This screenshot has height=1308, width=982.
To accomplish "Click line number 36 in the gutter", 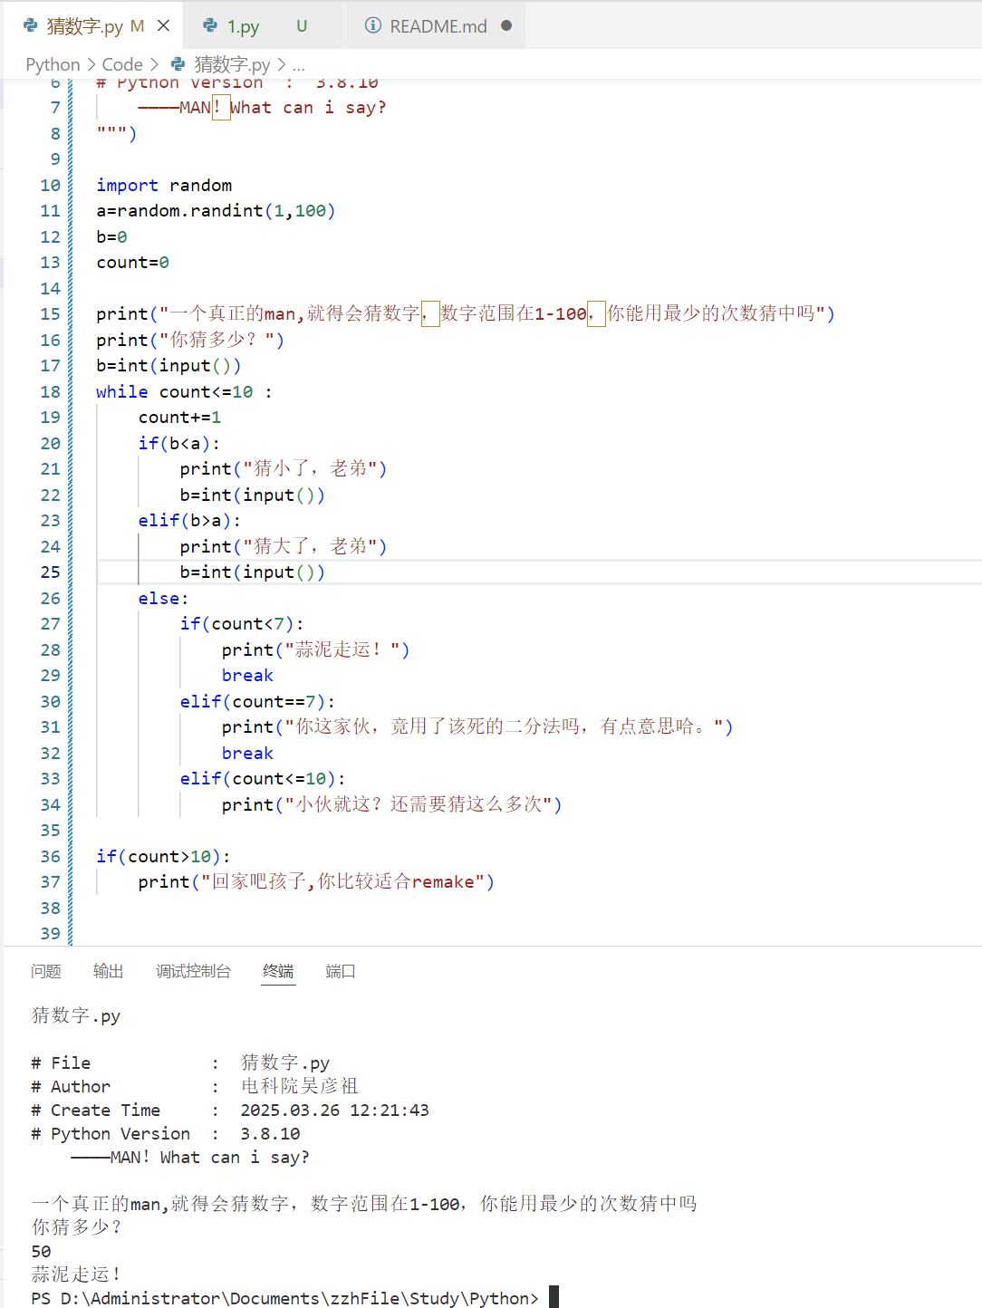I will click(50, 856).
